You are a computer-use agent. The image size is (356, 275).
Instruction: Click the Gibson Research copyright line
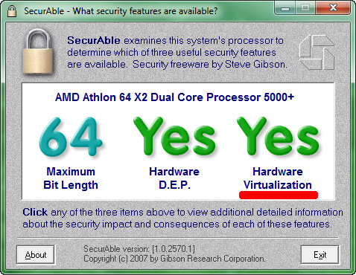174,259
